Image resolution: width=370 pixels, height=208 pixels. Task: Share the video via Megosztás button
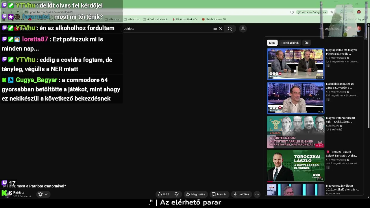(195, 194)
